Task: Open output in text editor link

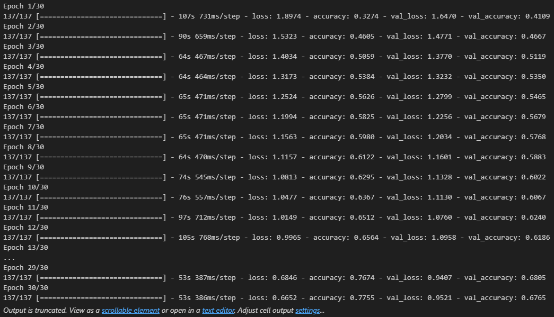Action: click(x=218, y=310)
